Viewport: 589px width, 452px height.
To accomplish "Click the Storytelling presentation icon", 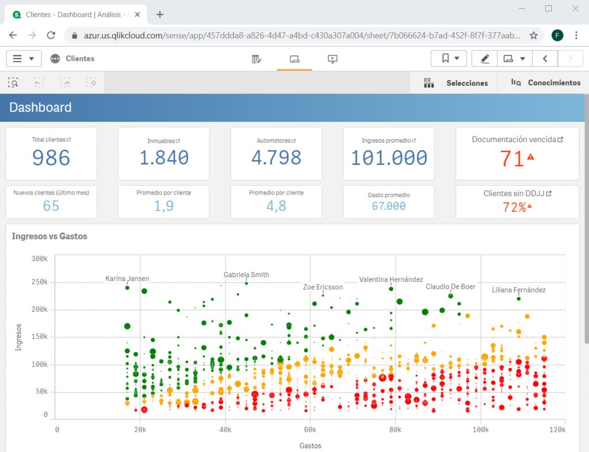I will click(x=332, y=58).
